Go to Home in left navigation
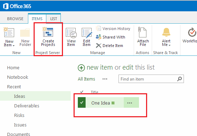197x136 pixels. 13,67
